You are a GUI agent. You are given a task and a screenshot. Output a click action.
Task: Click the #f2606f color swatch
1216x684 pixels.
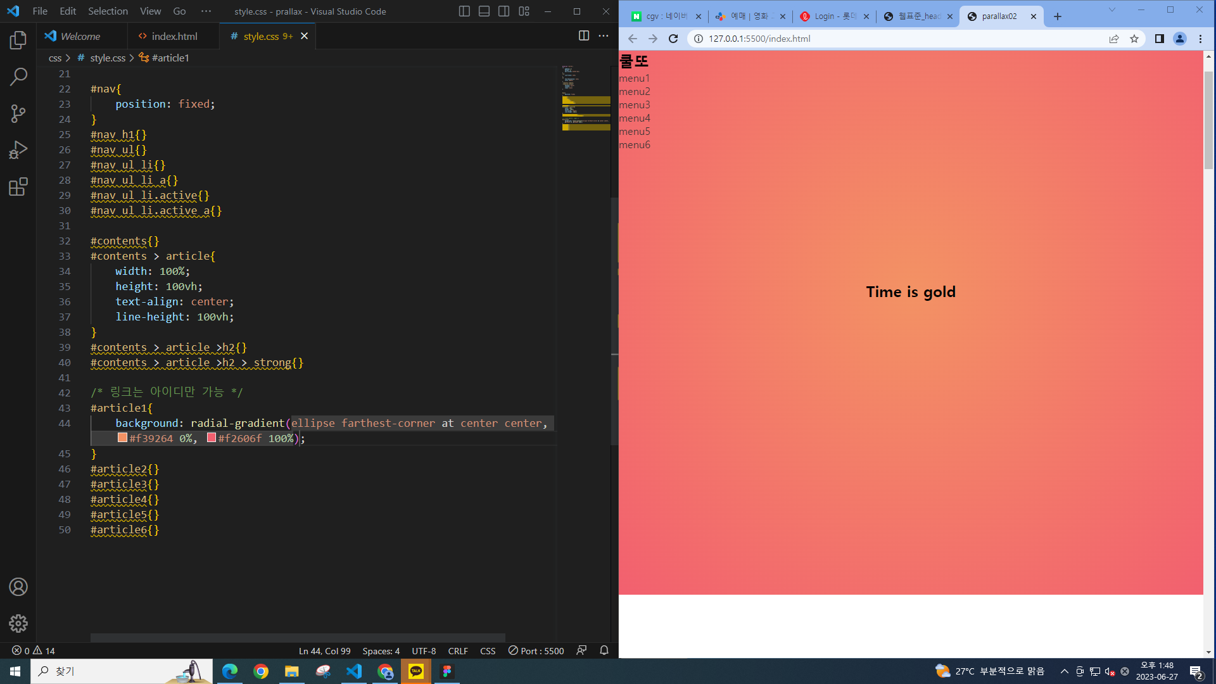click(x=212, y=438)
